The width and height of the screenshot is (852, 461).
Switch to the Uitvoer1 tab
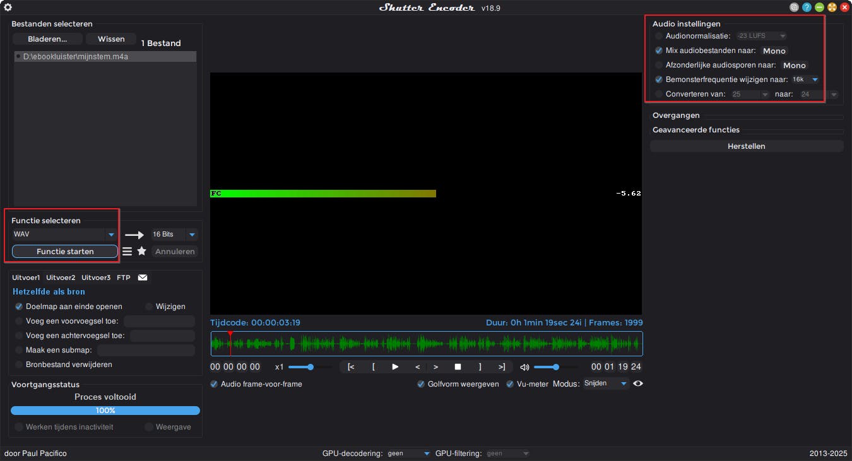coord(26,277)
